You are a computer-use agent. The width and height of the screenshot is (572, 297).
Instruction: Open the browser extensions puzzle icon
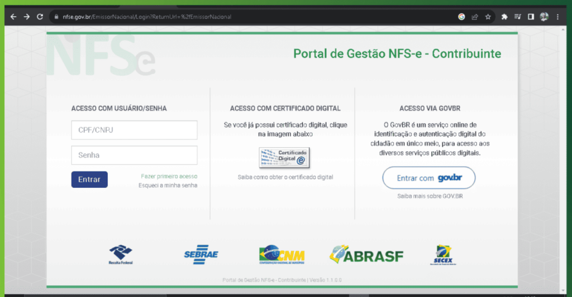(504, 17)
